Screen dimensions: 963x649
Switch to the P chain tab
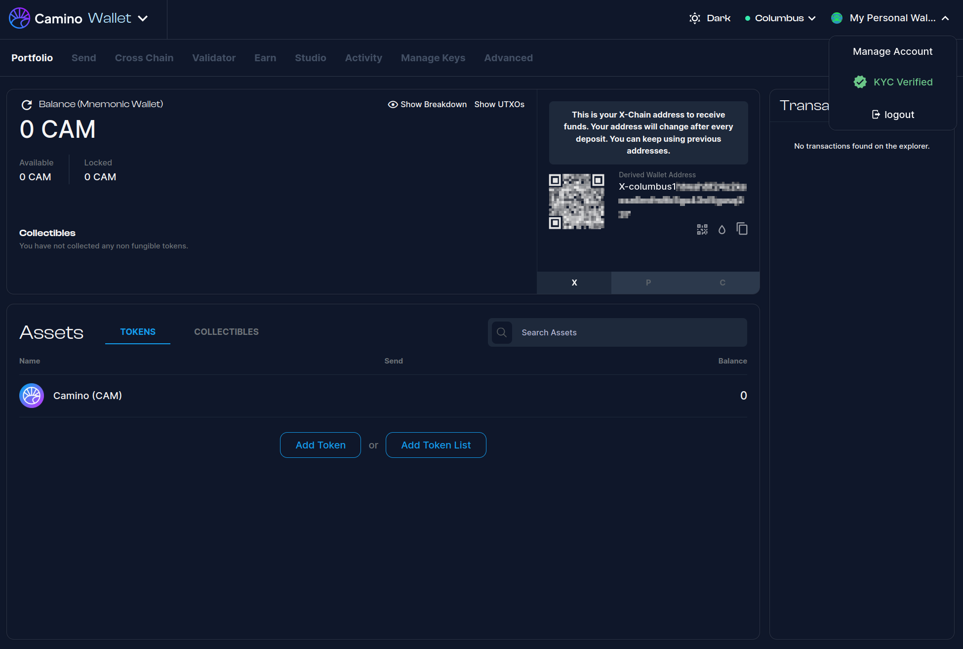(x=648, y=283)
